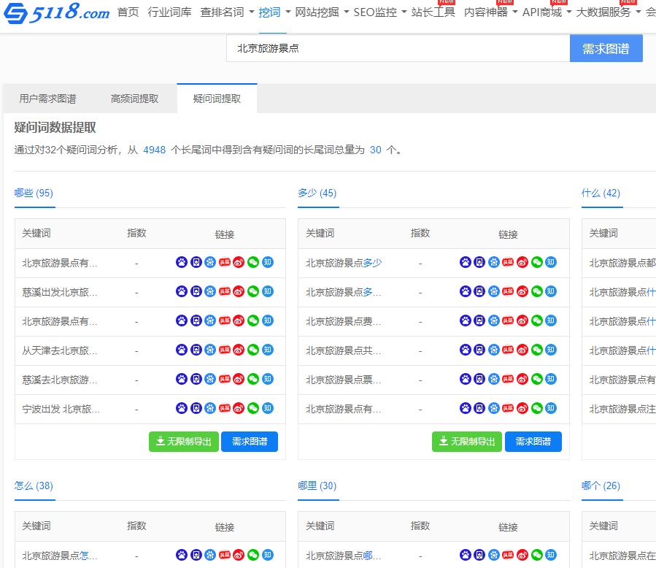Viewport: 656px width, 568px height.
Task: Select the 疑问词提取 tab
Action: point(217,99)
